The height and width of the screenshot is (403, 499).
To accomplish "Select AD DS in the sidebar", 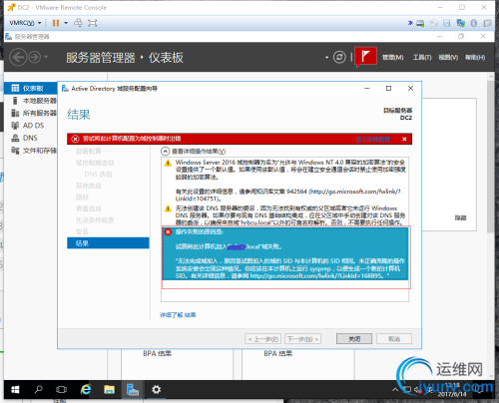I will tap(31, 126).
